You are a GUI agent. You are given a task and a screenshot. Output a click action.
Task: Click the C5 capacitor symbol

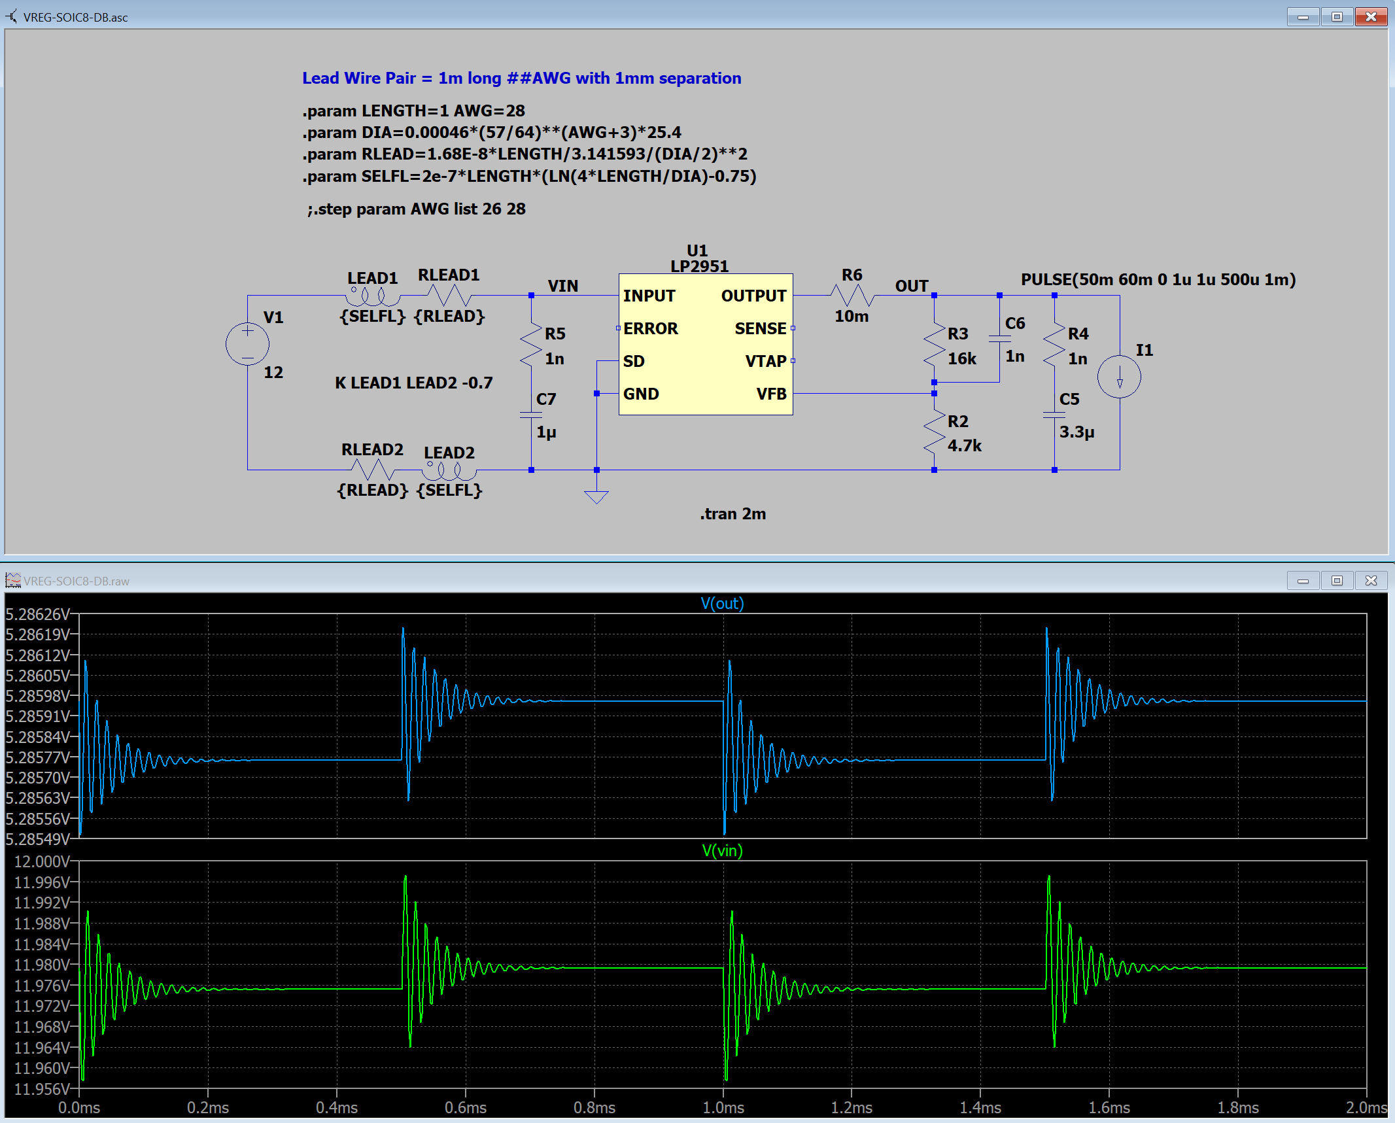[x=1054, y=415]
